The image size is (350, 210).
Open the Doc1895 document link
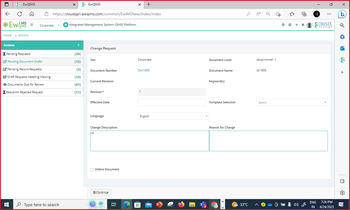144,70
